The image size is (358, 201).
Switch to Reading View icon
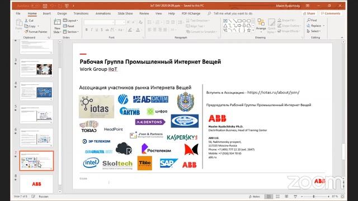pyautogui.click(x=286, y=196)
